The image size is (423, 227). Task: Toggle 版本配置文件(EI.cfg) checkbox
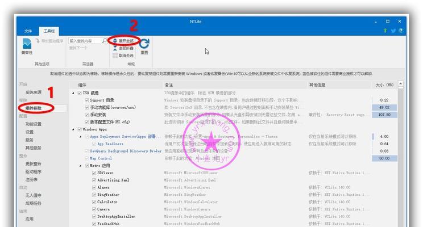[87, 122]
